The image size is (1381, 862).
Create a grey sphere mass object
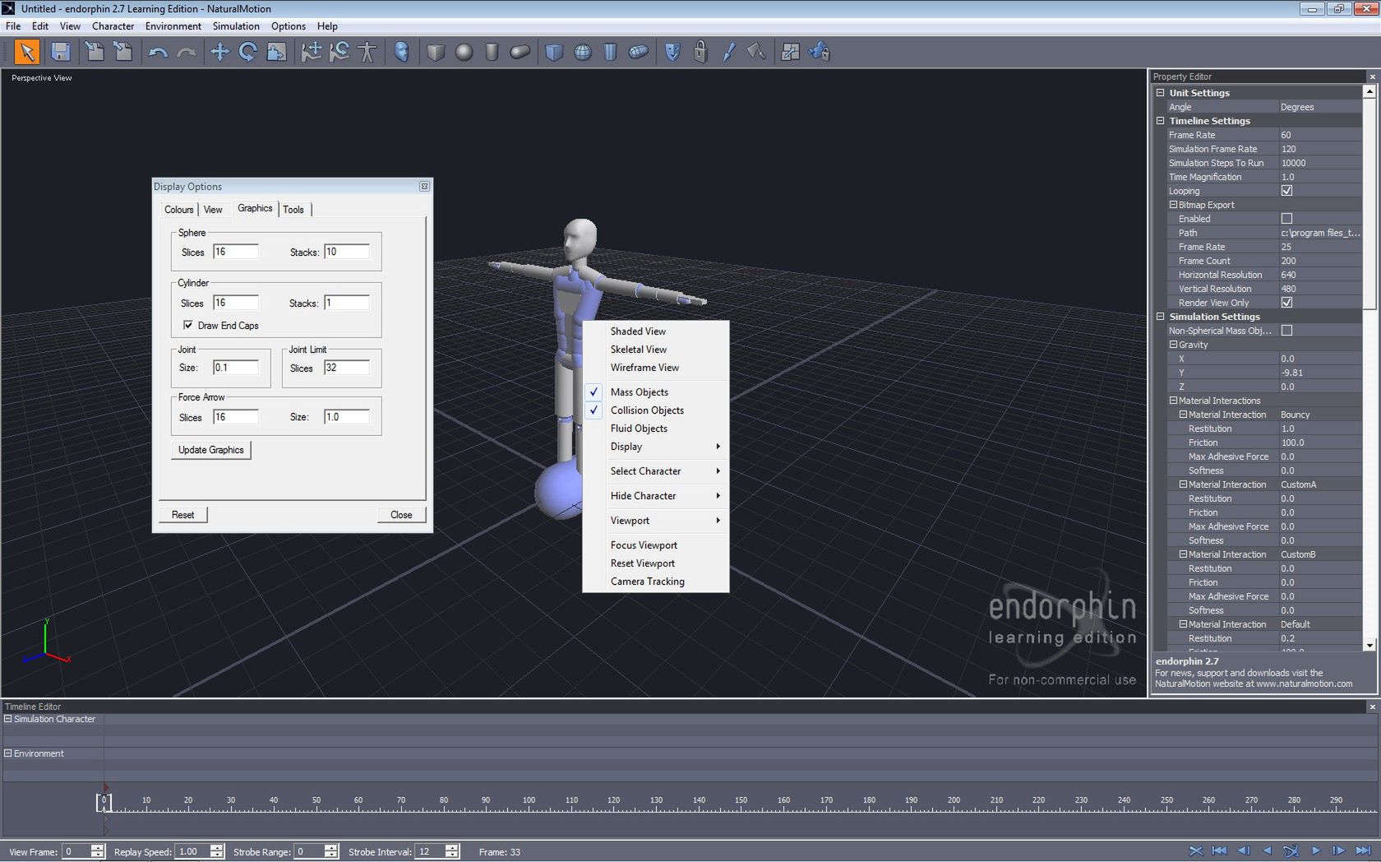[464, 53]
